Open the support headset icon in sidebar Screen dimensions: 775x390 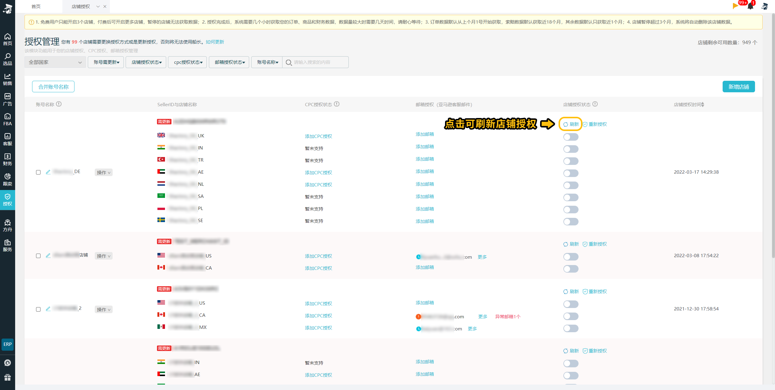click(8, 363)
